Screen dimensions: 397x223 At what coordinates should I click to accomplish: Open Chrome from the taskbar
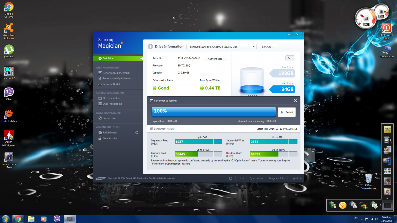pos(18,219)
